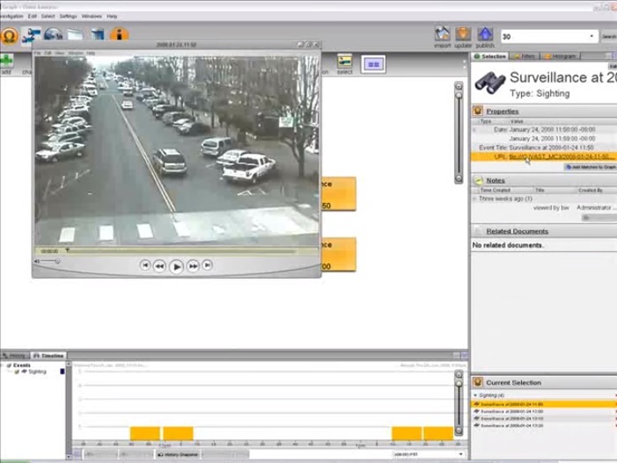Click the browser window toolbar icon

pos(75,34)
